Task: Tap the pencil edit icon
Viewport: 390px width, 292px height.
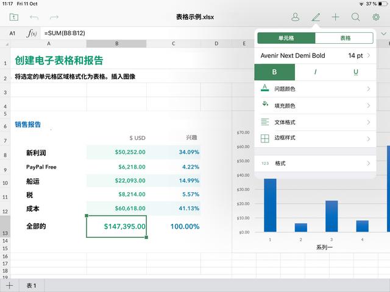Action: (x=316, y=17)
